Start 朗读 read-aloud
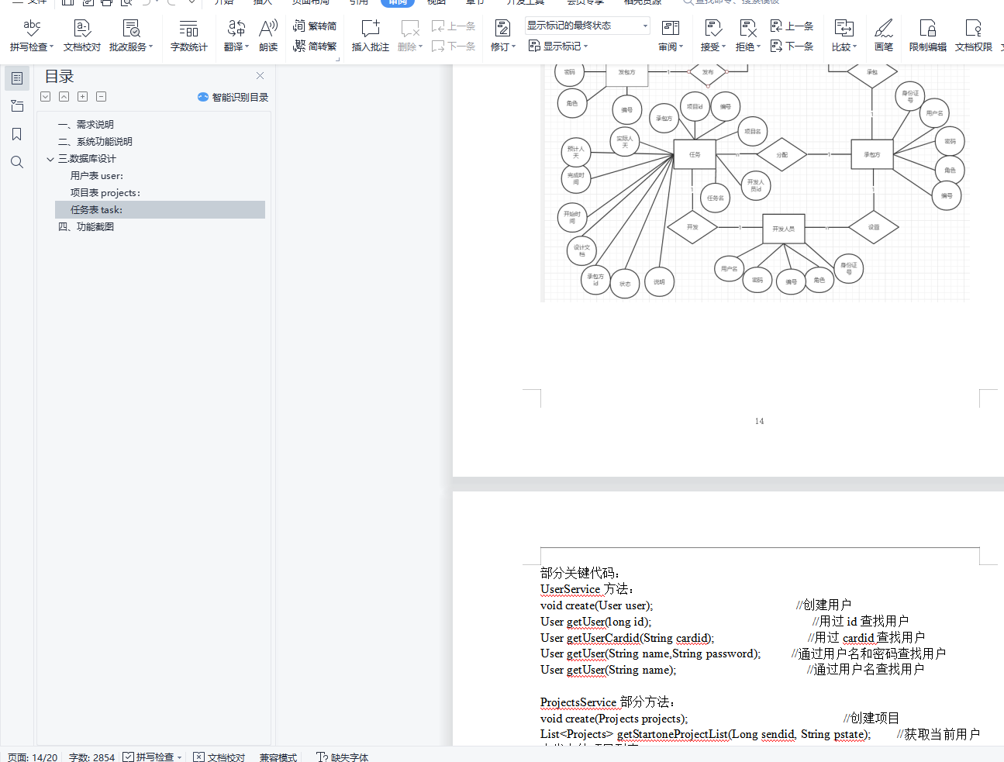 click(x=268, y=36)
